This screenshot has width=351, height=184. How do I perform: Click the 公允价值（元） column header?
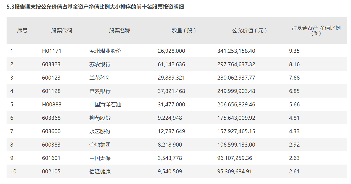(249, 31)
